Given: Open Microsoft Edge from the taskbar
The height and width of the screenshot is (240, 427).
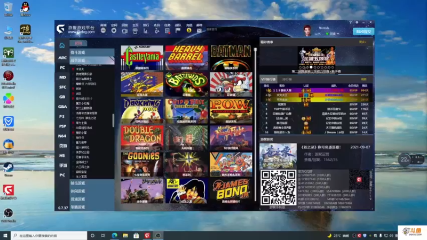Looking at the screenshot, I should [x=114, y=235].
